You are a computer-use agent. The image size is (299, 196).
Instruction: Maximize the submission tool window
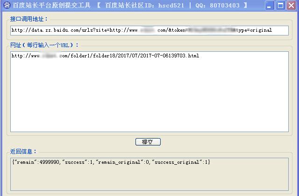[280, 6]
